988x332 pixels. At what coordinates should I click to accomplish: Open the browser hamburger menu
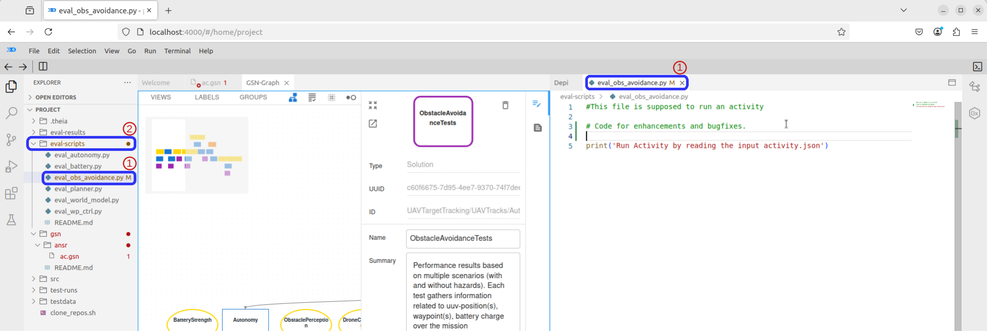pos(975,32)
